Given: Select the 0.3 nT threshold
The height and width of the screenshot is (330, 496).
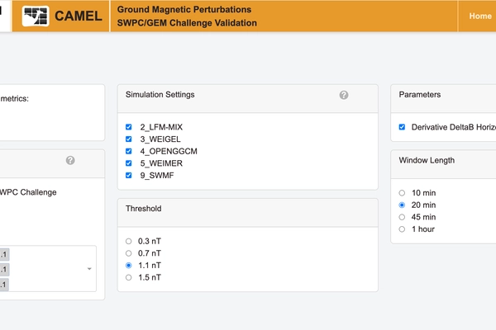Looking at the screenshot, I should 127,241.
